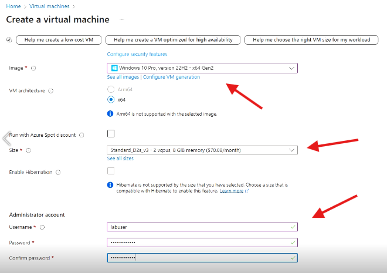Image resolution: width=387 pixels, height=273 pixels.
Task: Click the Windows logo icon in Image dropdown
Action: click(x=114, y=68)
